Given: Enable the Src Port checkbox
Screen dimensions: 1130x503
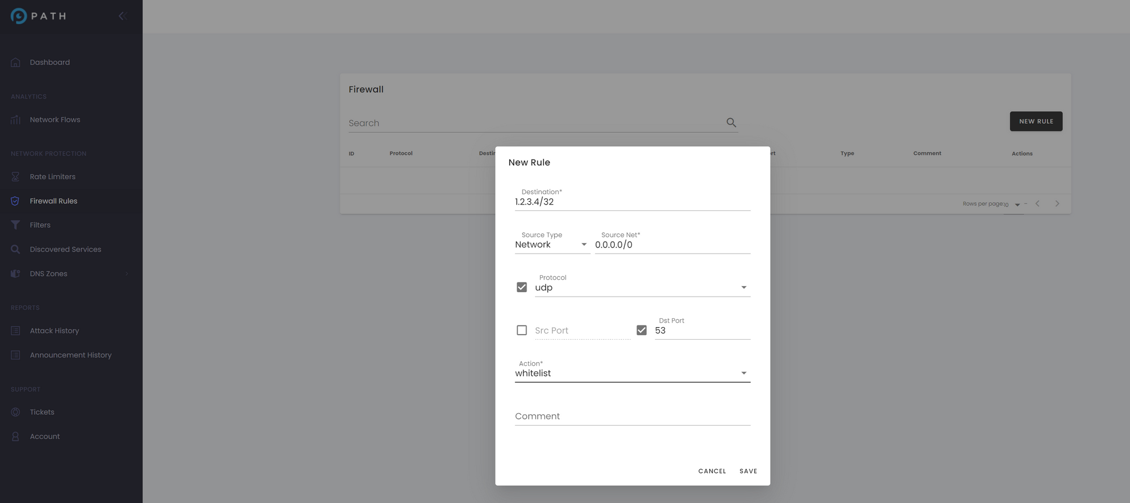Looking at the screenshot, I should 521,330.
